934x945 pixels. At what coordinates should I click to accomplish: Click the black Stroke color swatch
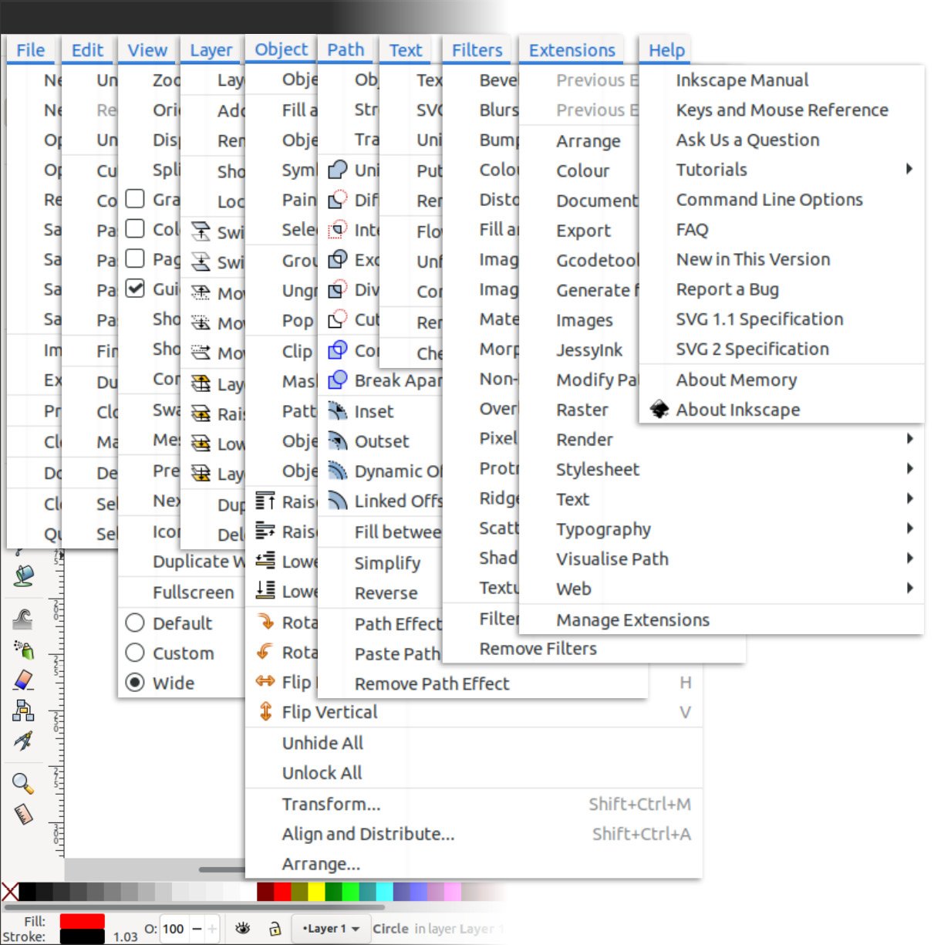coord(82,937)
